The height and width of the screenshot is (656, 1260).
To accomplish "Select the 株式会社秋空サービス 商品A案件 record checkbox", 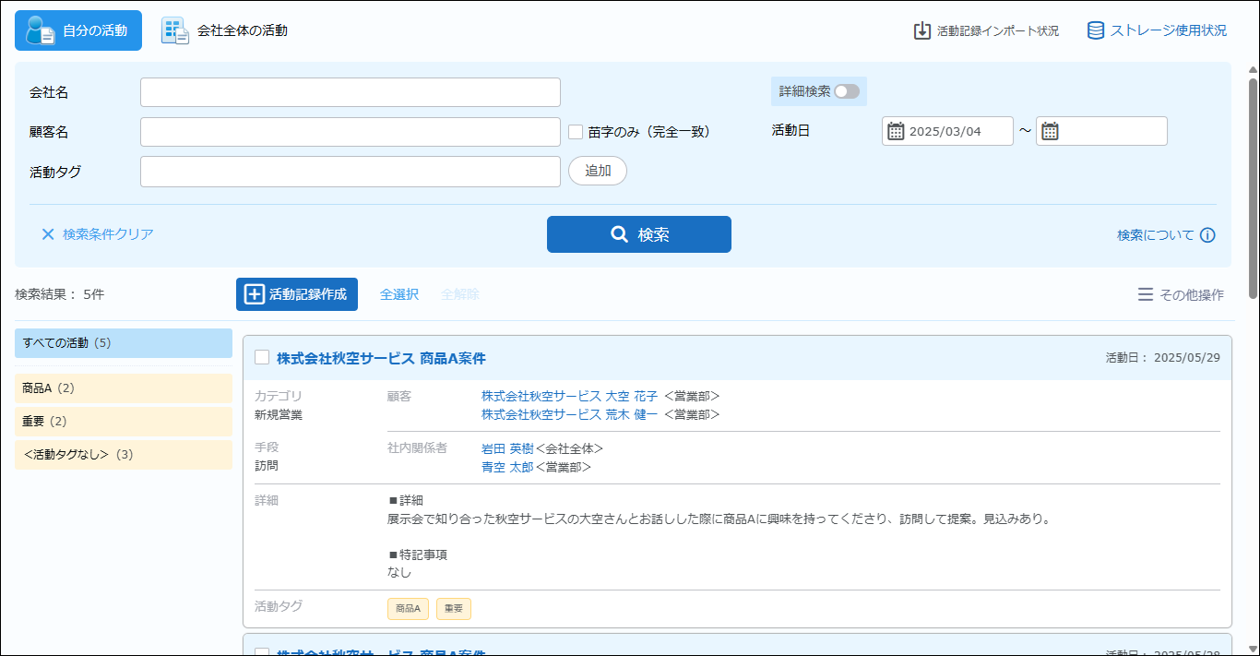I will point(262,358).
